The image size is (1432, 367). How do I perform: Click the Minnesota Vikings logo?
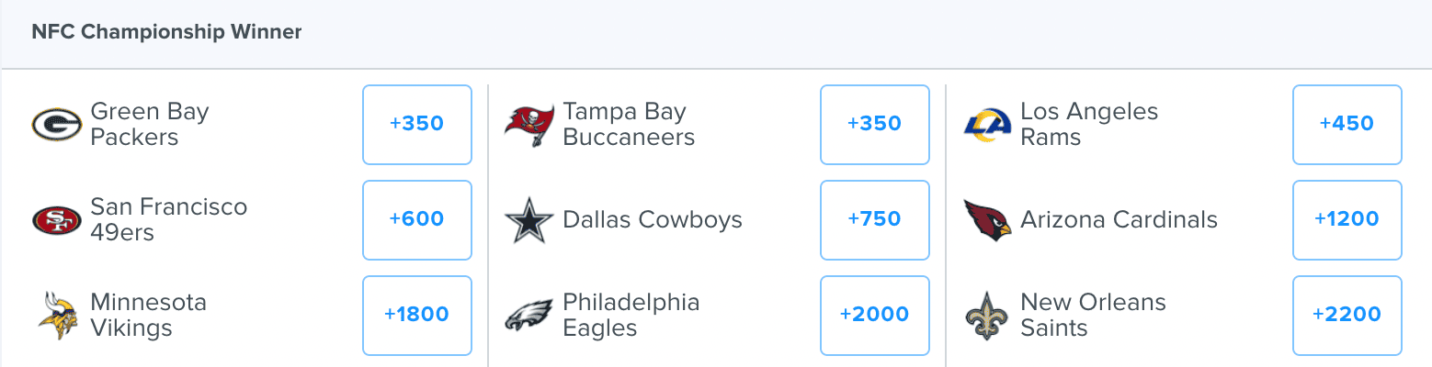point(57,316)
